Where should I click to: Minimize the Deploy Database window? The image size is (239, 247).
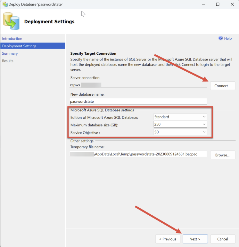(x=203, y=4)
